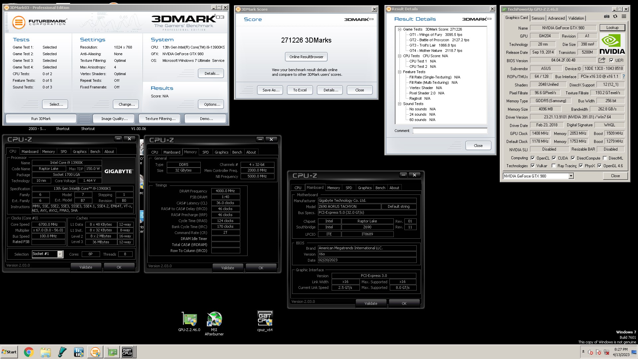
Task: Click the Lookup button in GPU-Z
Action: click(612, 28)
